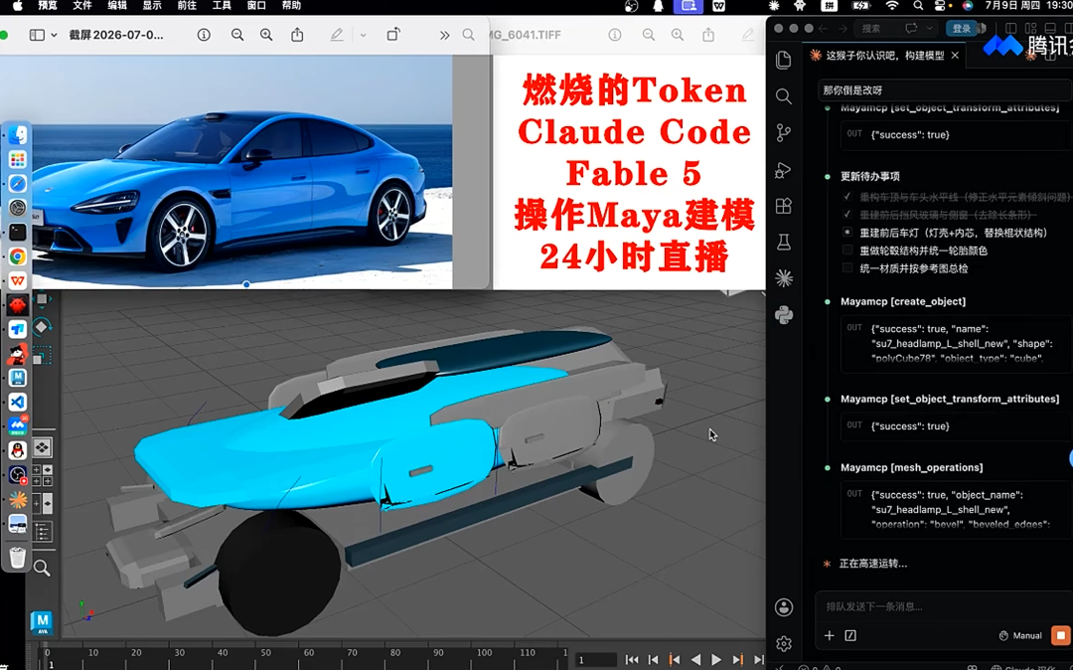Zoom out in Preview screenshot window
The width and height of the screenshot is (1073, 670).
(x=237, y=35)
